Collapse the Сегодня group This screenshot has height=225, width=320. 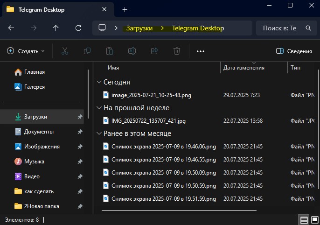(99, 82)
